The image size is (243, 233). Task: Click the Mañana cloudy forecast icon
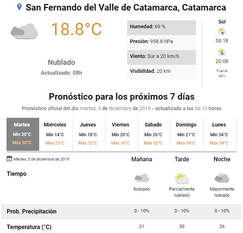141,178
